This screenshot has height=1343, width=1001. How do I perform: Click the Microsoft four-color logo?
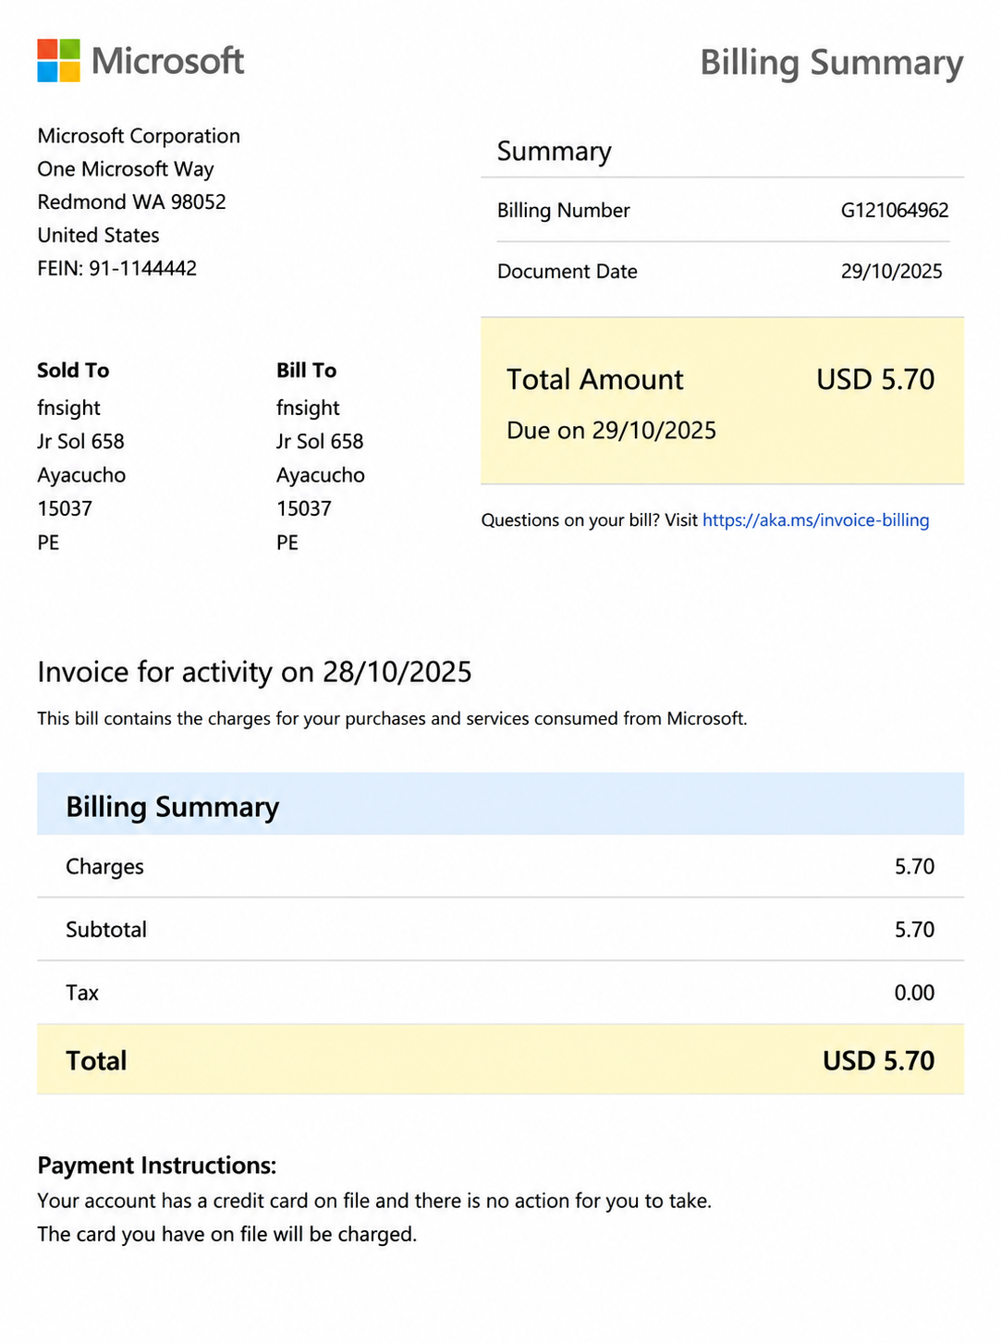pos(58,60)
